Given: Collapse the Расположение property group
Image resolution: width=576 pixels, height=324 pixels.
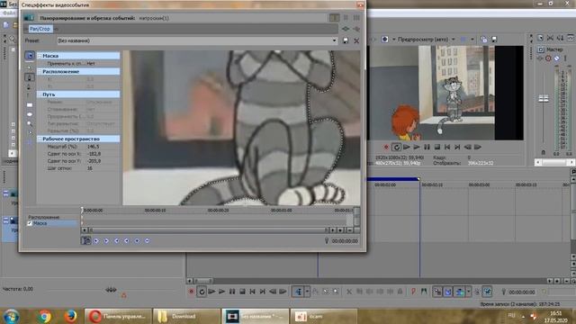Looking at the screenshot, I should (40, 72).
